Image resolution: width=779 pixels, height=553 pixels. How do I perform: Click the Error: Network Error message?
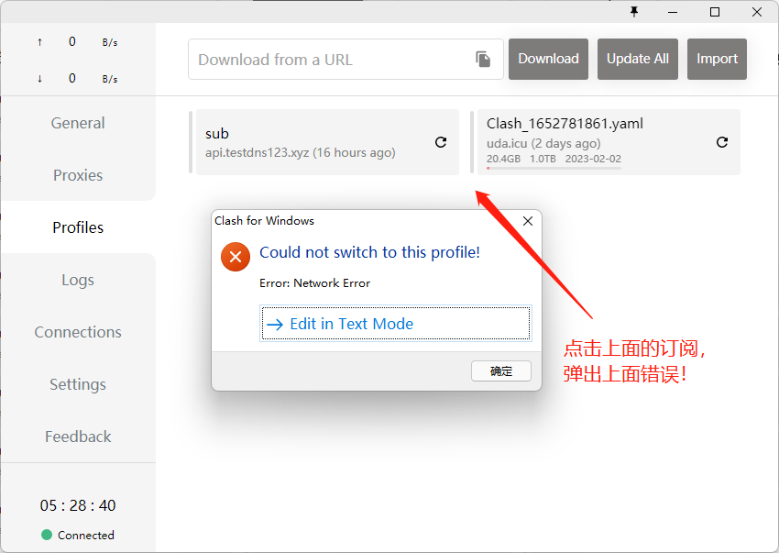click(x=314, y=283)
